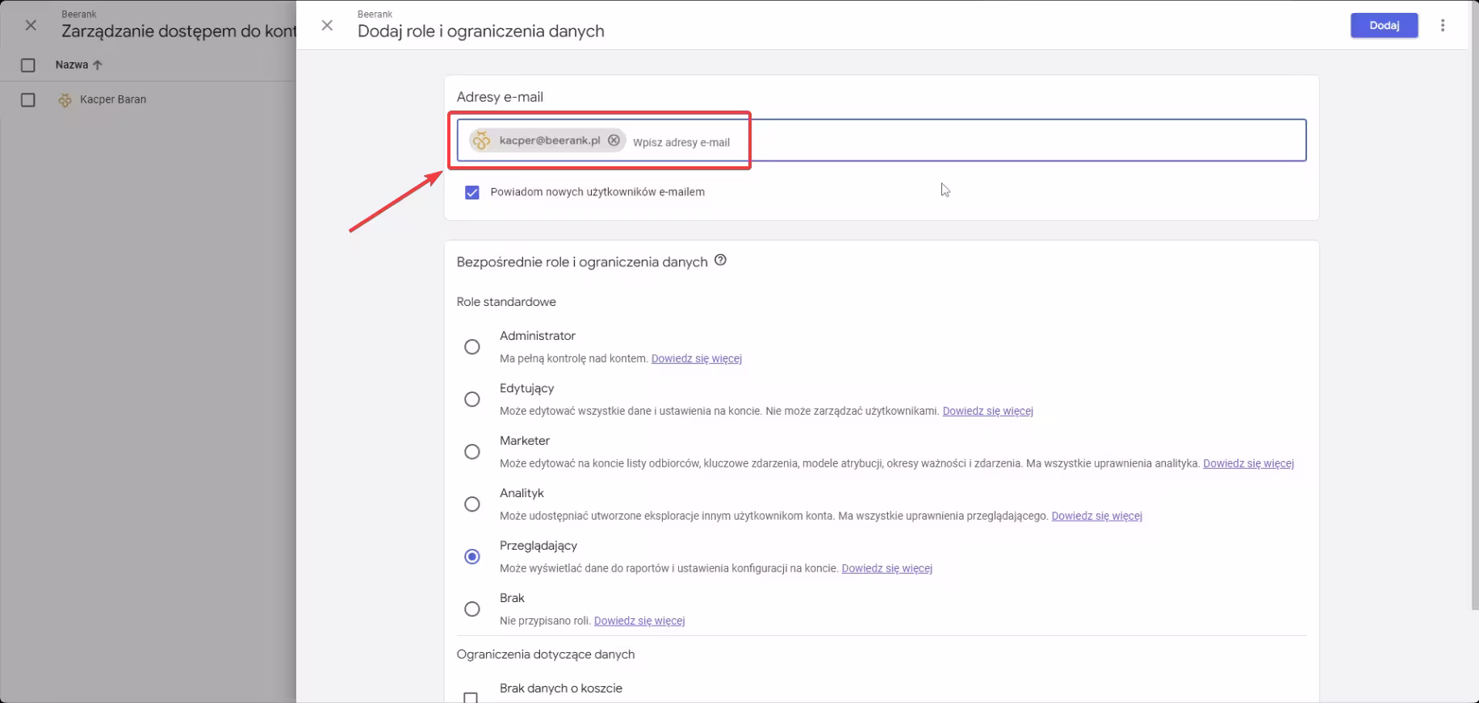Tick the Kacper Baran row checkbox

point(28,100)
